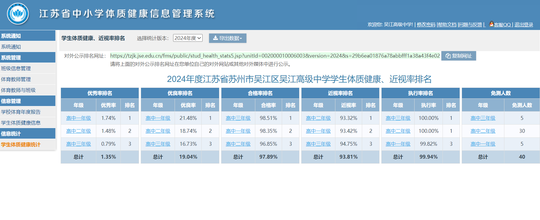Click the total 优良率 19.04% cell

tap(188, 157)
